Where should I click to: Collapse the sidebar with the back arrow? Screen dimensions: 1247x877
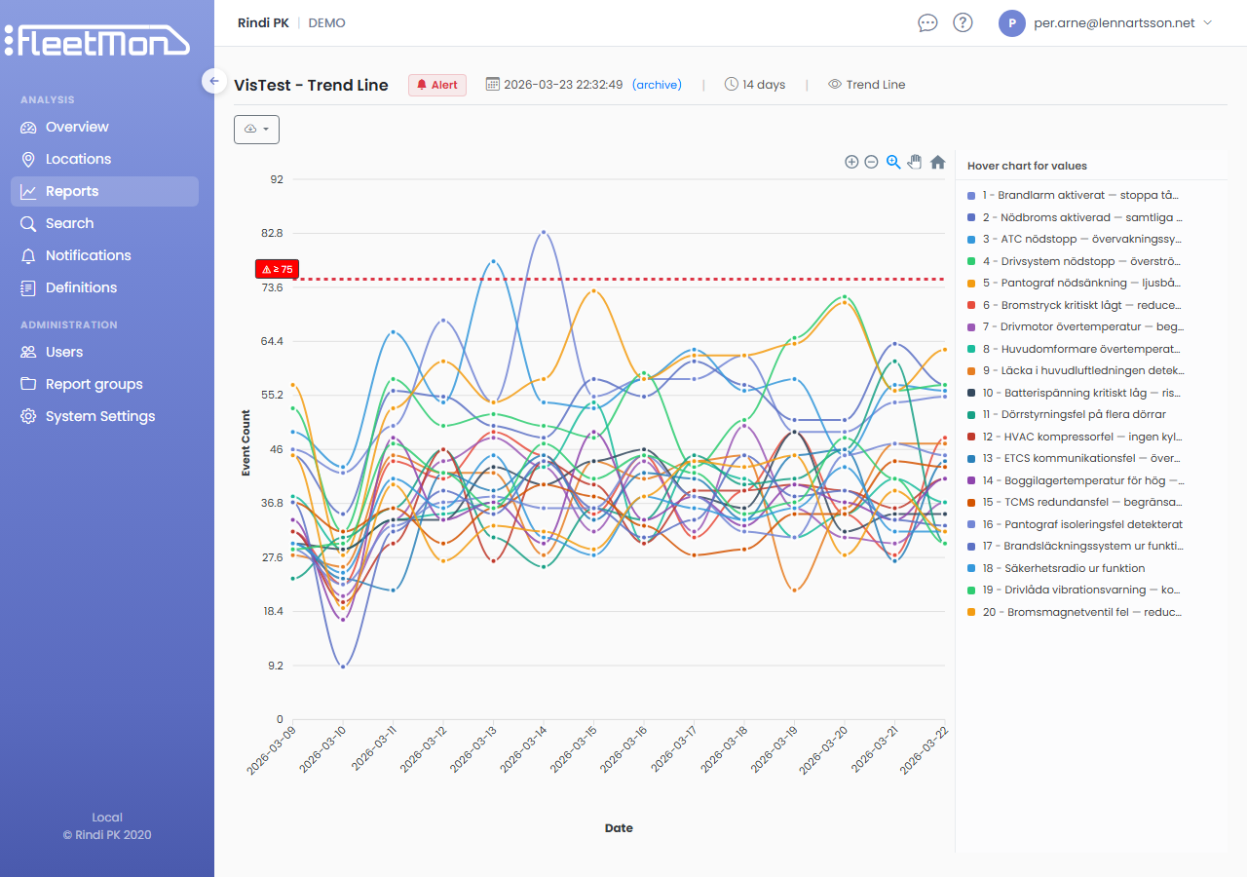(x=213, y=81)
